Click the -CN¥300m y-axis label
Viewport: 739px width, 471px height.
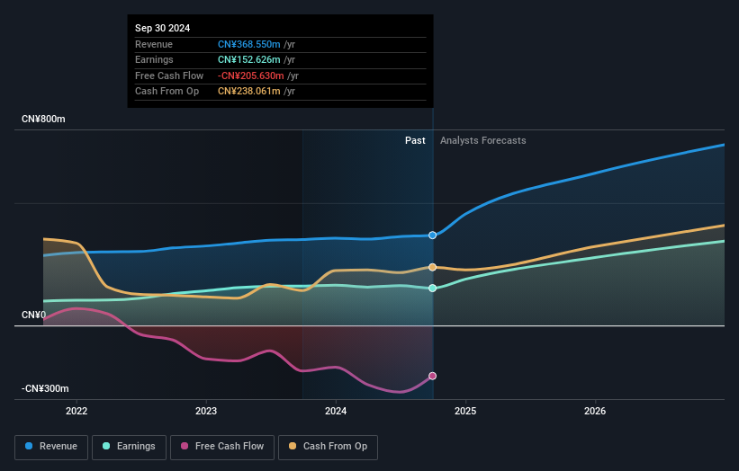coord(45,388)
